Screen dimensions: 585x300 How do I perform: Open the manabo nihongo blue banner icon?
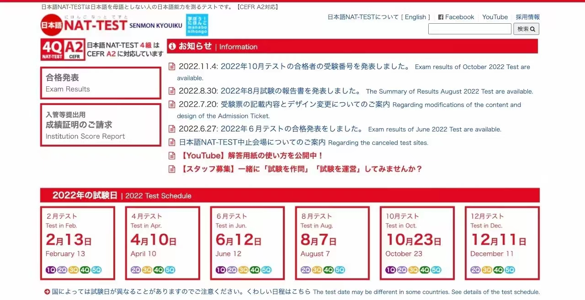197,25
